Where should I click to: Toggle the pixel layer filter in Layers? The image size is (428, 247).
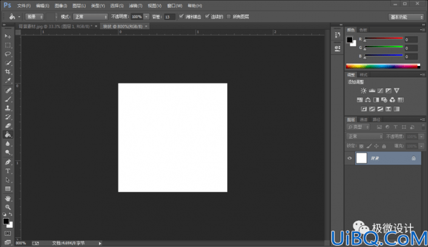379,127
